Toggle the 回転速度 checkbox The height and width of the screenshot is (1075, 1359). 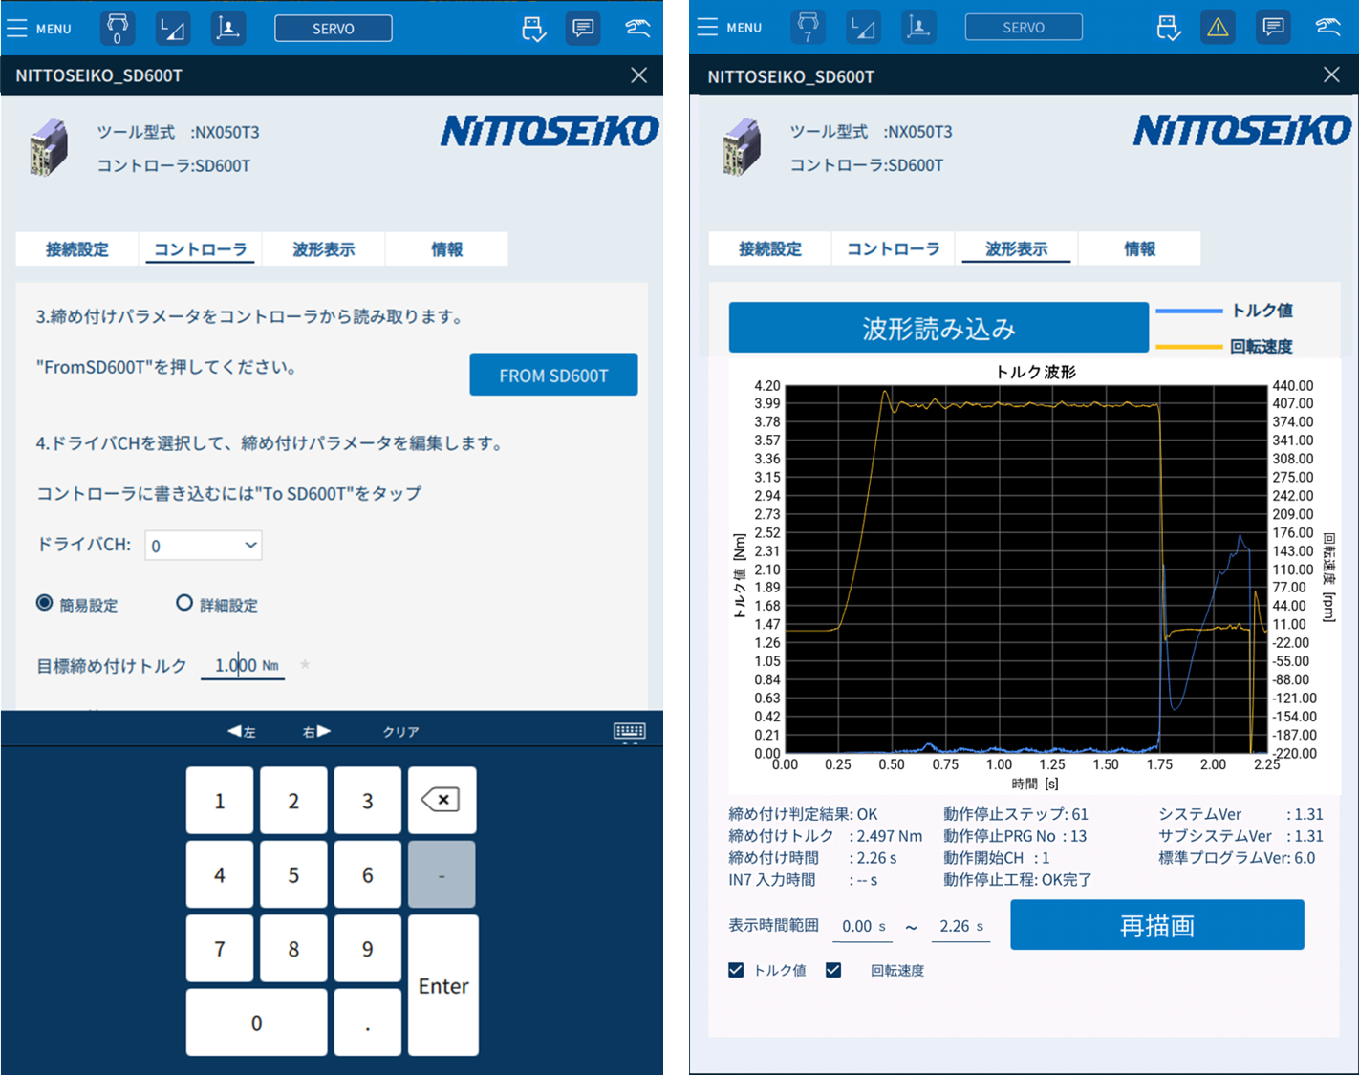point(833,970)
